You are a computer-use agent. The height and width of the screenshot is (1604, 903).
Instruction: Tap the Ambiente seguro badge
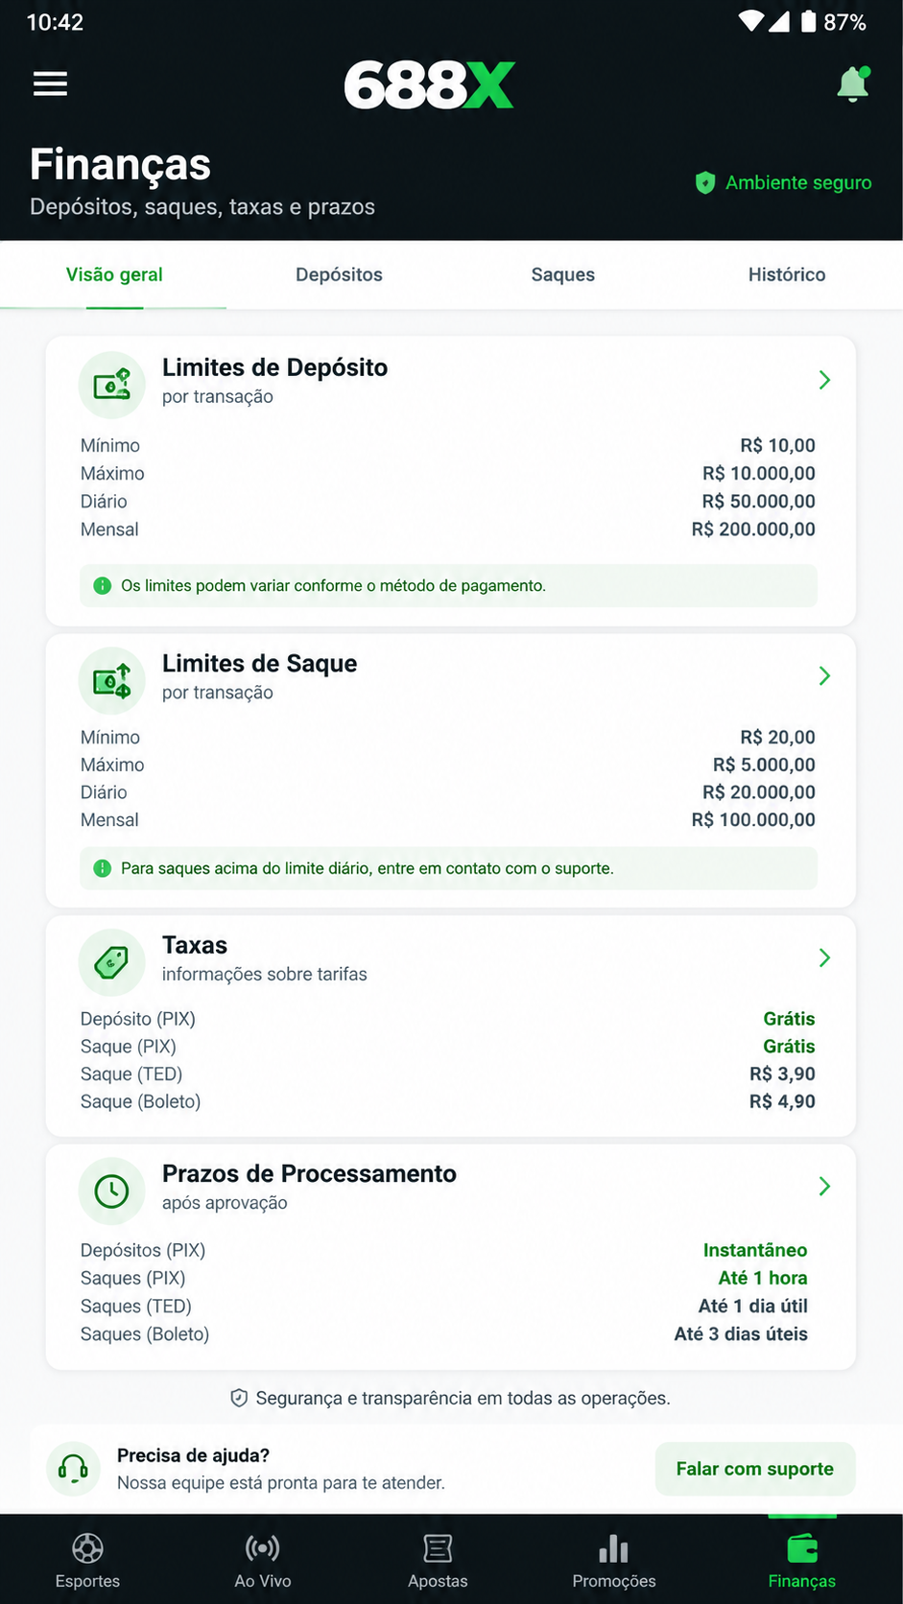783,182
